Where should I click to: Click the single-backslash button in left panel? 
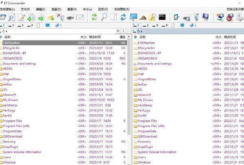tap(123, 31)
